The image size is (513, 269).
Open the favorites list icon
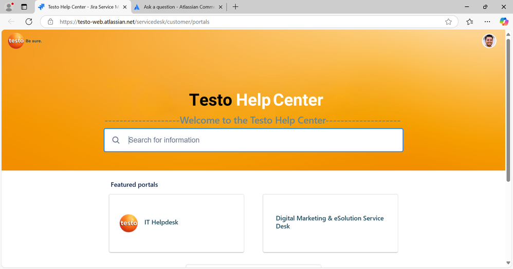(x=470, y=22)
